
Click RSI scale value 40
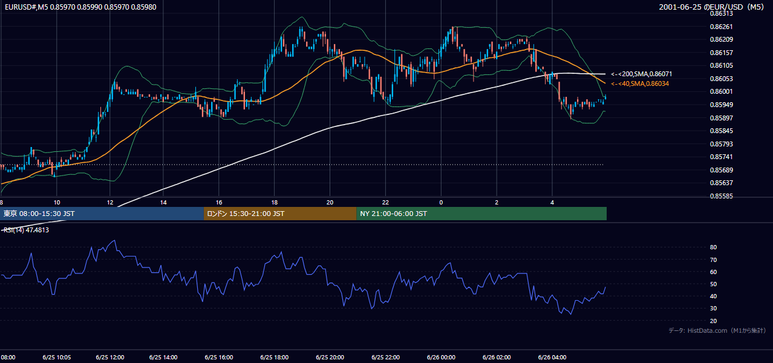(714, 296)
